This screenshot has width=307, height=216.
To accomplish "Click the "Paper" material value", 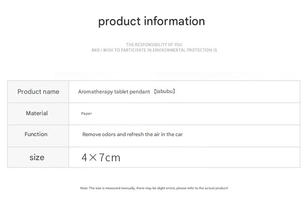I will [x=86, y=114].
